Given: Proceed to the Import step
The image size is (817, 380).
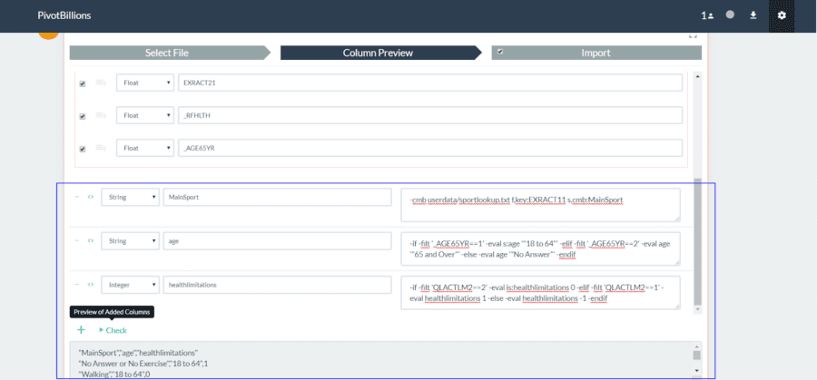Looking at the screenshot, I should click(x=596, y=53).
